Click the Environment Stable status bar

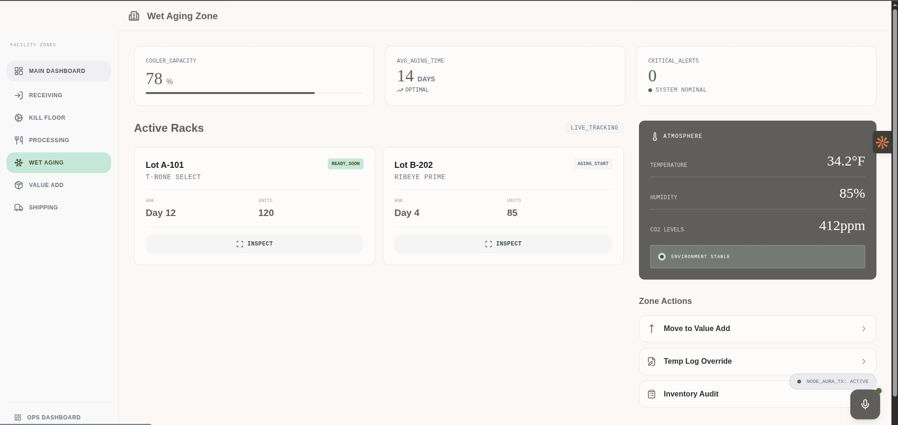(x=757, y=257)
